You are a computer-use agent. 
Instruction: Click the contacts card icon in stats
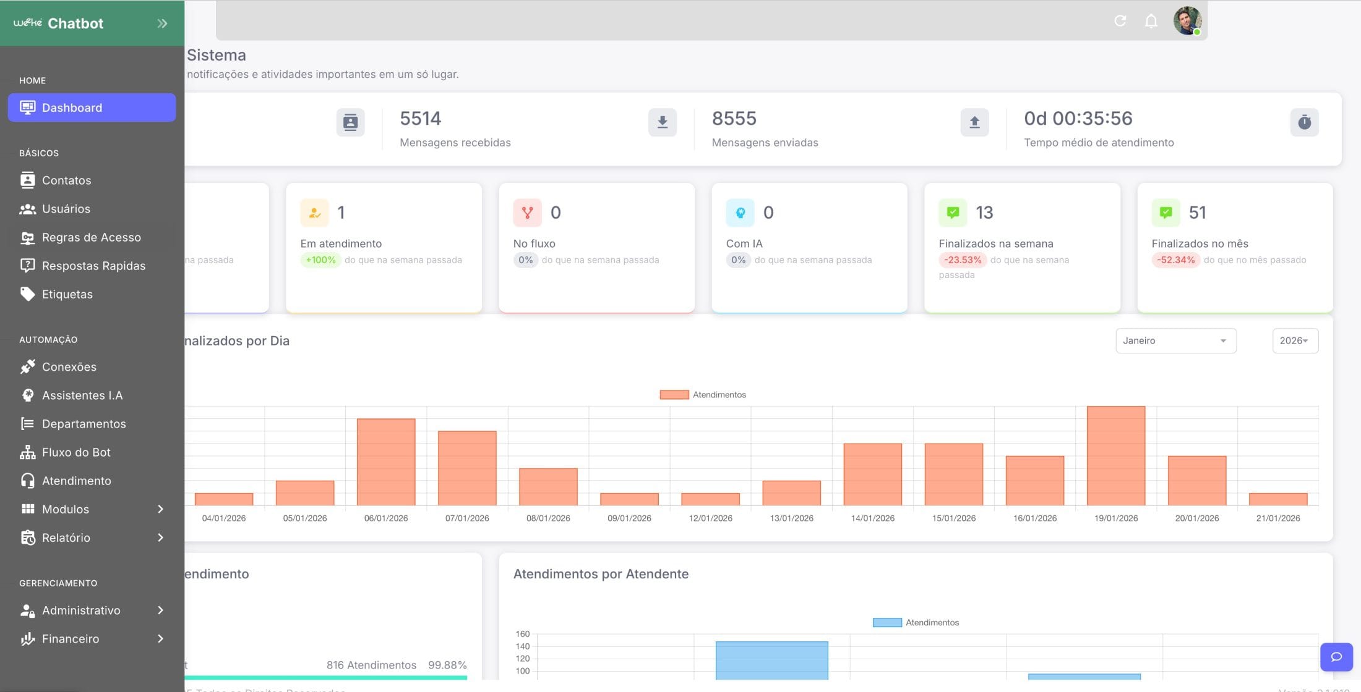coord(350,122)
